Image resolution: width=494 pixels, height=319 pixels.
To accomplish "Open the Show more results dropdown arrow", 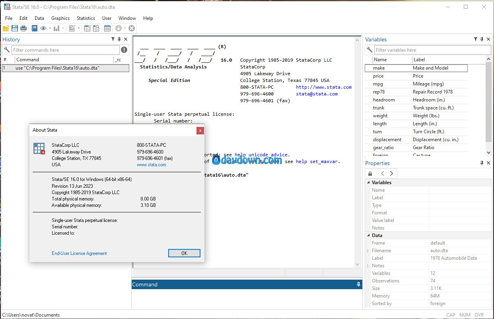I will click(125, 28).
